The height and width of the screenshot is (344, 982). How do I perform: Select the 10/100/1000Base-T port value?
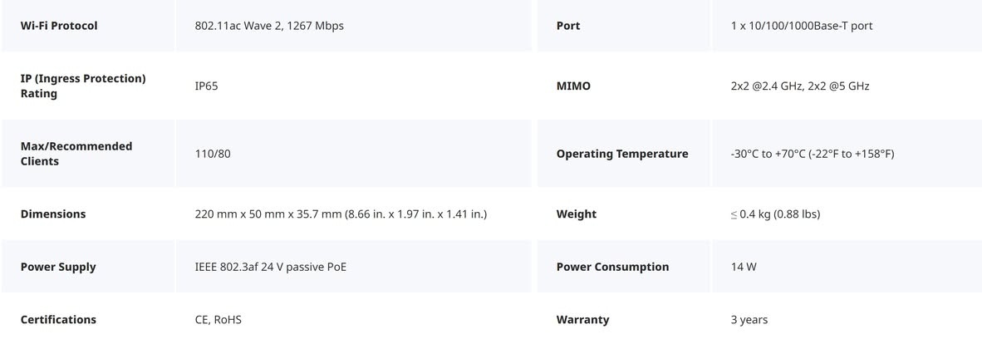[x=802, y=26]
